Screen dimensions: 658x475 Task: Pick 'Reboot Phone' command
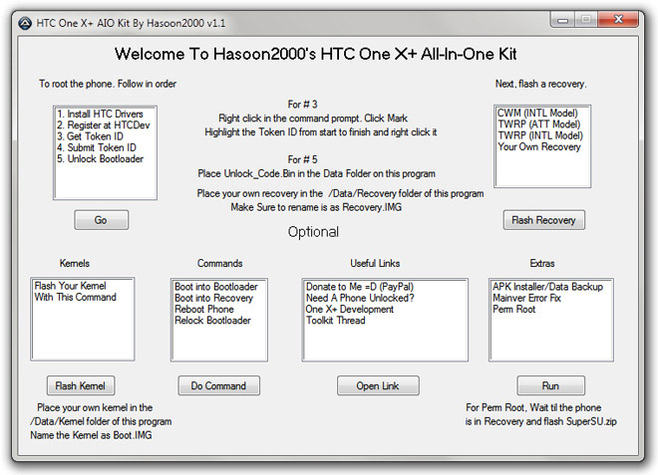204,310
